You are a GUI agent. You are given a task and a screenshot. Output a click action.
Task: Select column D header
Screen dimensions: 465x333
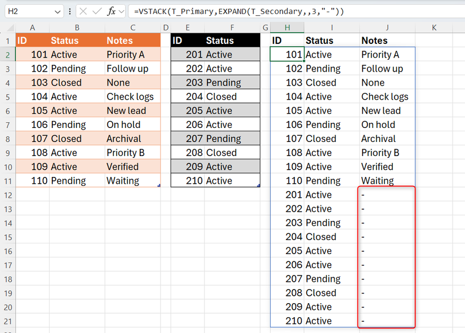(x=166, y=28)
